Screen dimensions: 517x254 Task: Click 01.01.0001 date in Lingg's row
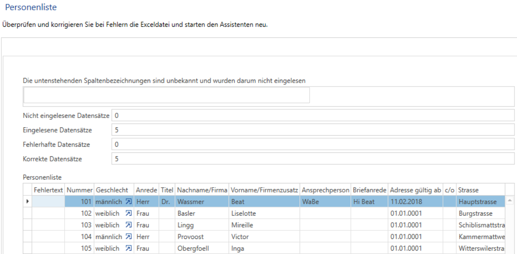415,225
